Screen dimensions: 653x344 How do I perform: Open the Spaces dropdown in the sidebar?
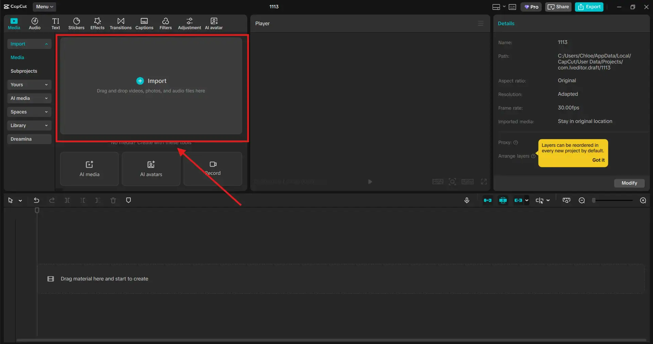pyautogui.click(x=29, y=112)
